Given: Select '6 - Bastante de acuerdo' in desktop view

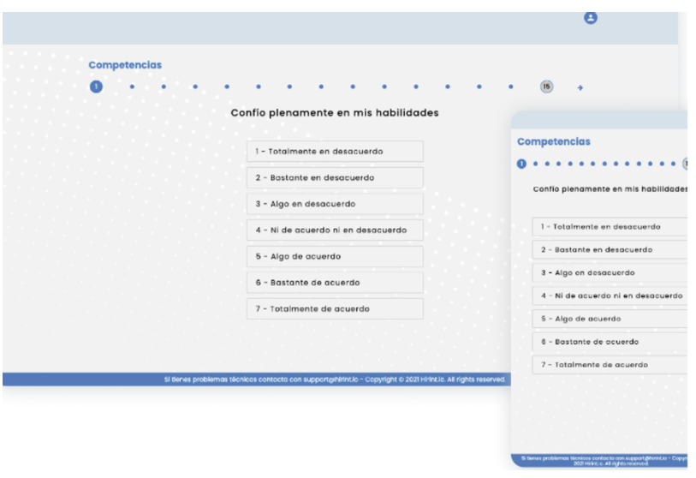Looking at the screenshot, I should 335,283.
